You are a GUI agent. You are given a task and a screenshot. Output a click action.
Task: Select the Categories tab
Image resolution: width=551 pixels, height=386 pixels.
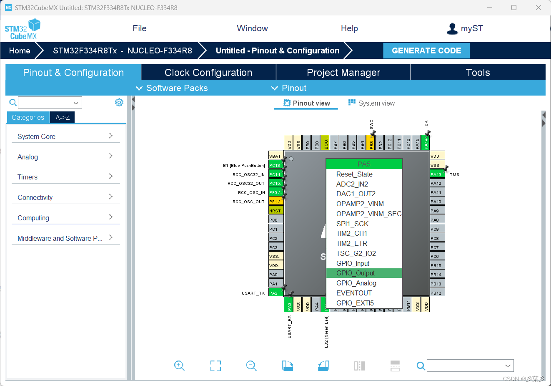(28, 117)
